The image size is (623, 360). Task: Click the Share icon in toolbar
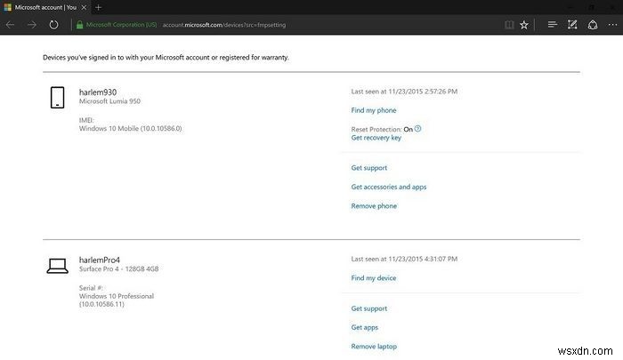point(592,26)
